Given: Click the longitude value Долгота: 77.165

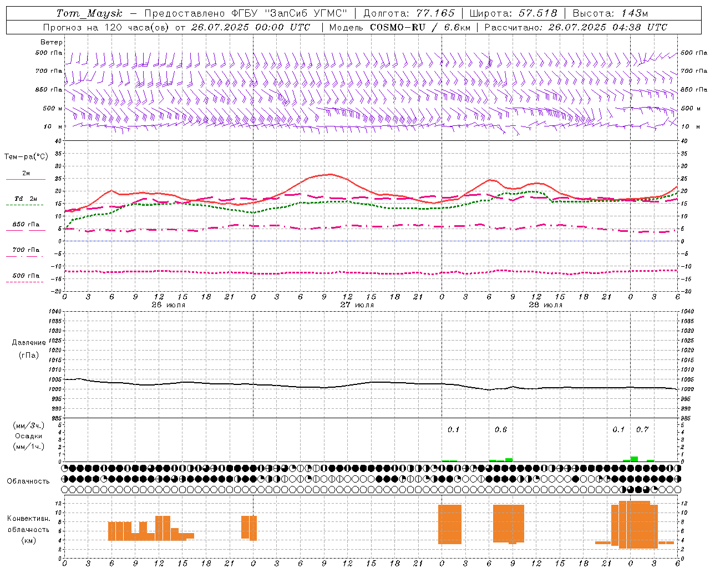Looking at the screenshot, I should click(409, 13).
